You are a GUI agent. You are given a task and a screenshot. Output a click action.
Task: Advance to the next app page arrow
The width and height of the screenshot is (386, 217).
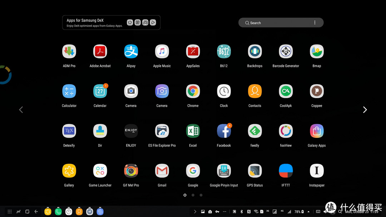click(x=365, y=110)
